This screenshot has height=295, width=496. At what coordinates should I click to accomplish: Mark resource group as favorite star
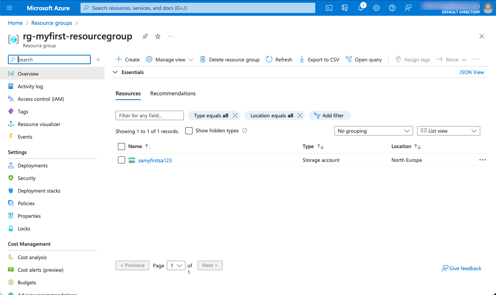[158, 36]
